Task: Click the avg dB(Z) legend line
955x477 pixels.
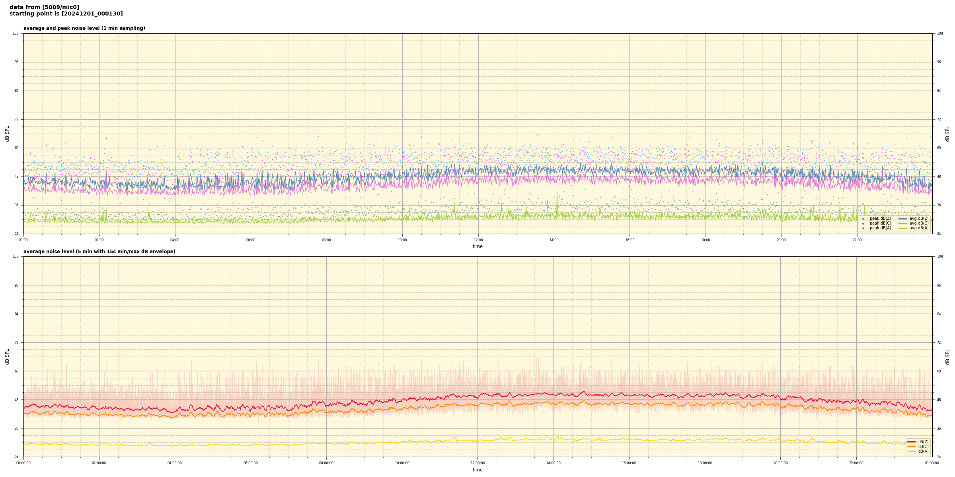Action: pos(903,219)
